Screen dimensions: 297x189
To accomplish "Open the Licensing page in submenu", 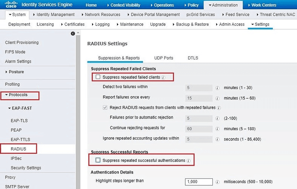I will (45, 25).
